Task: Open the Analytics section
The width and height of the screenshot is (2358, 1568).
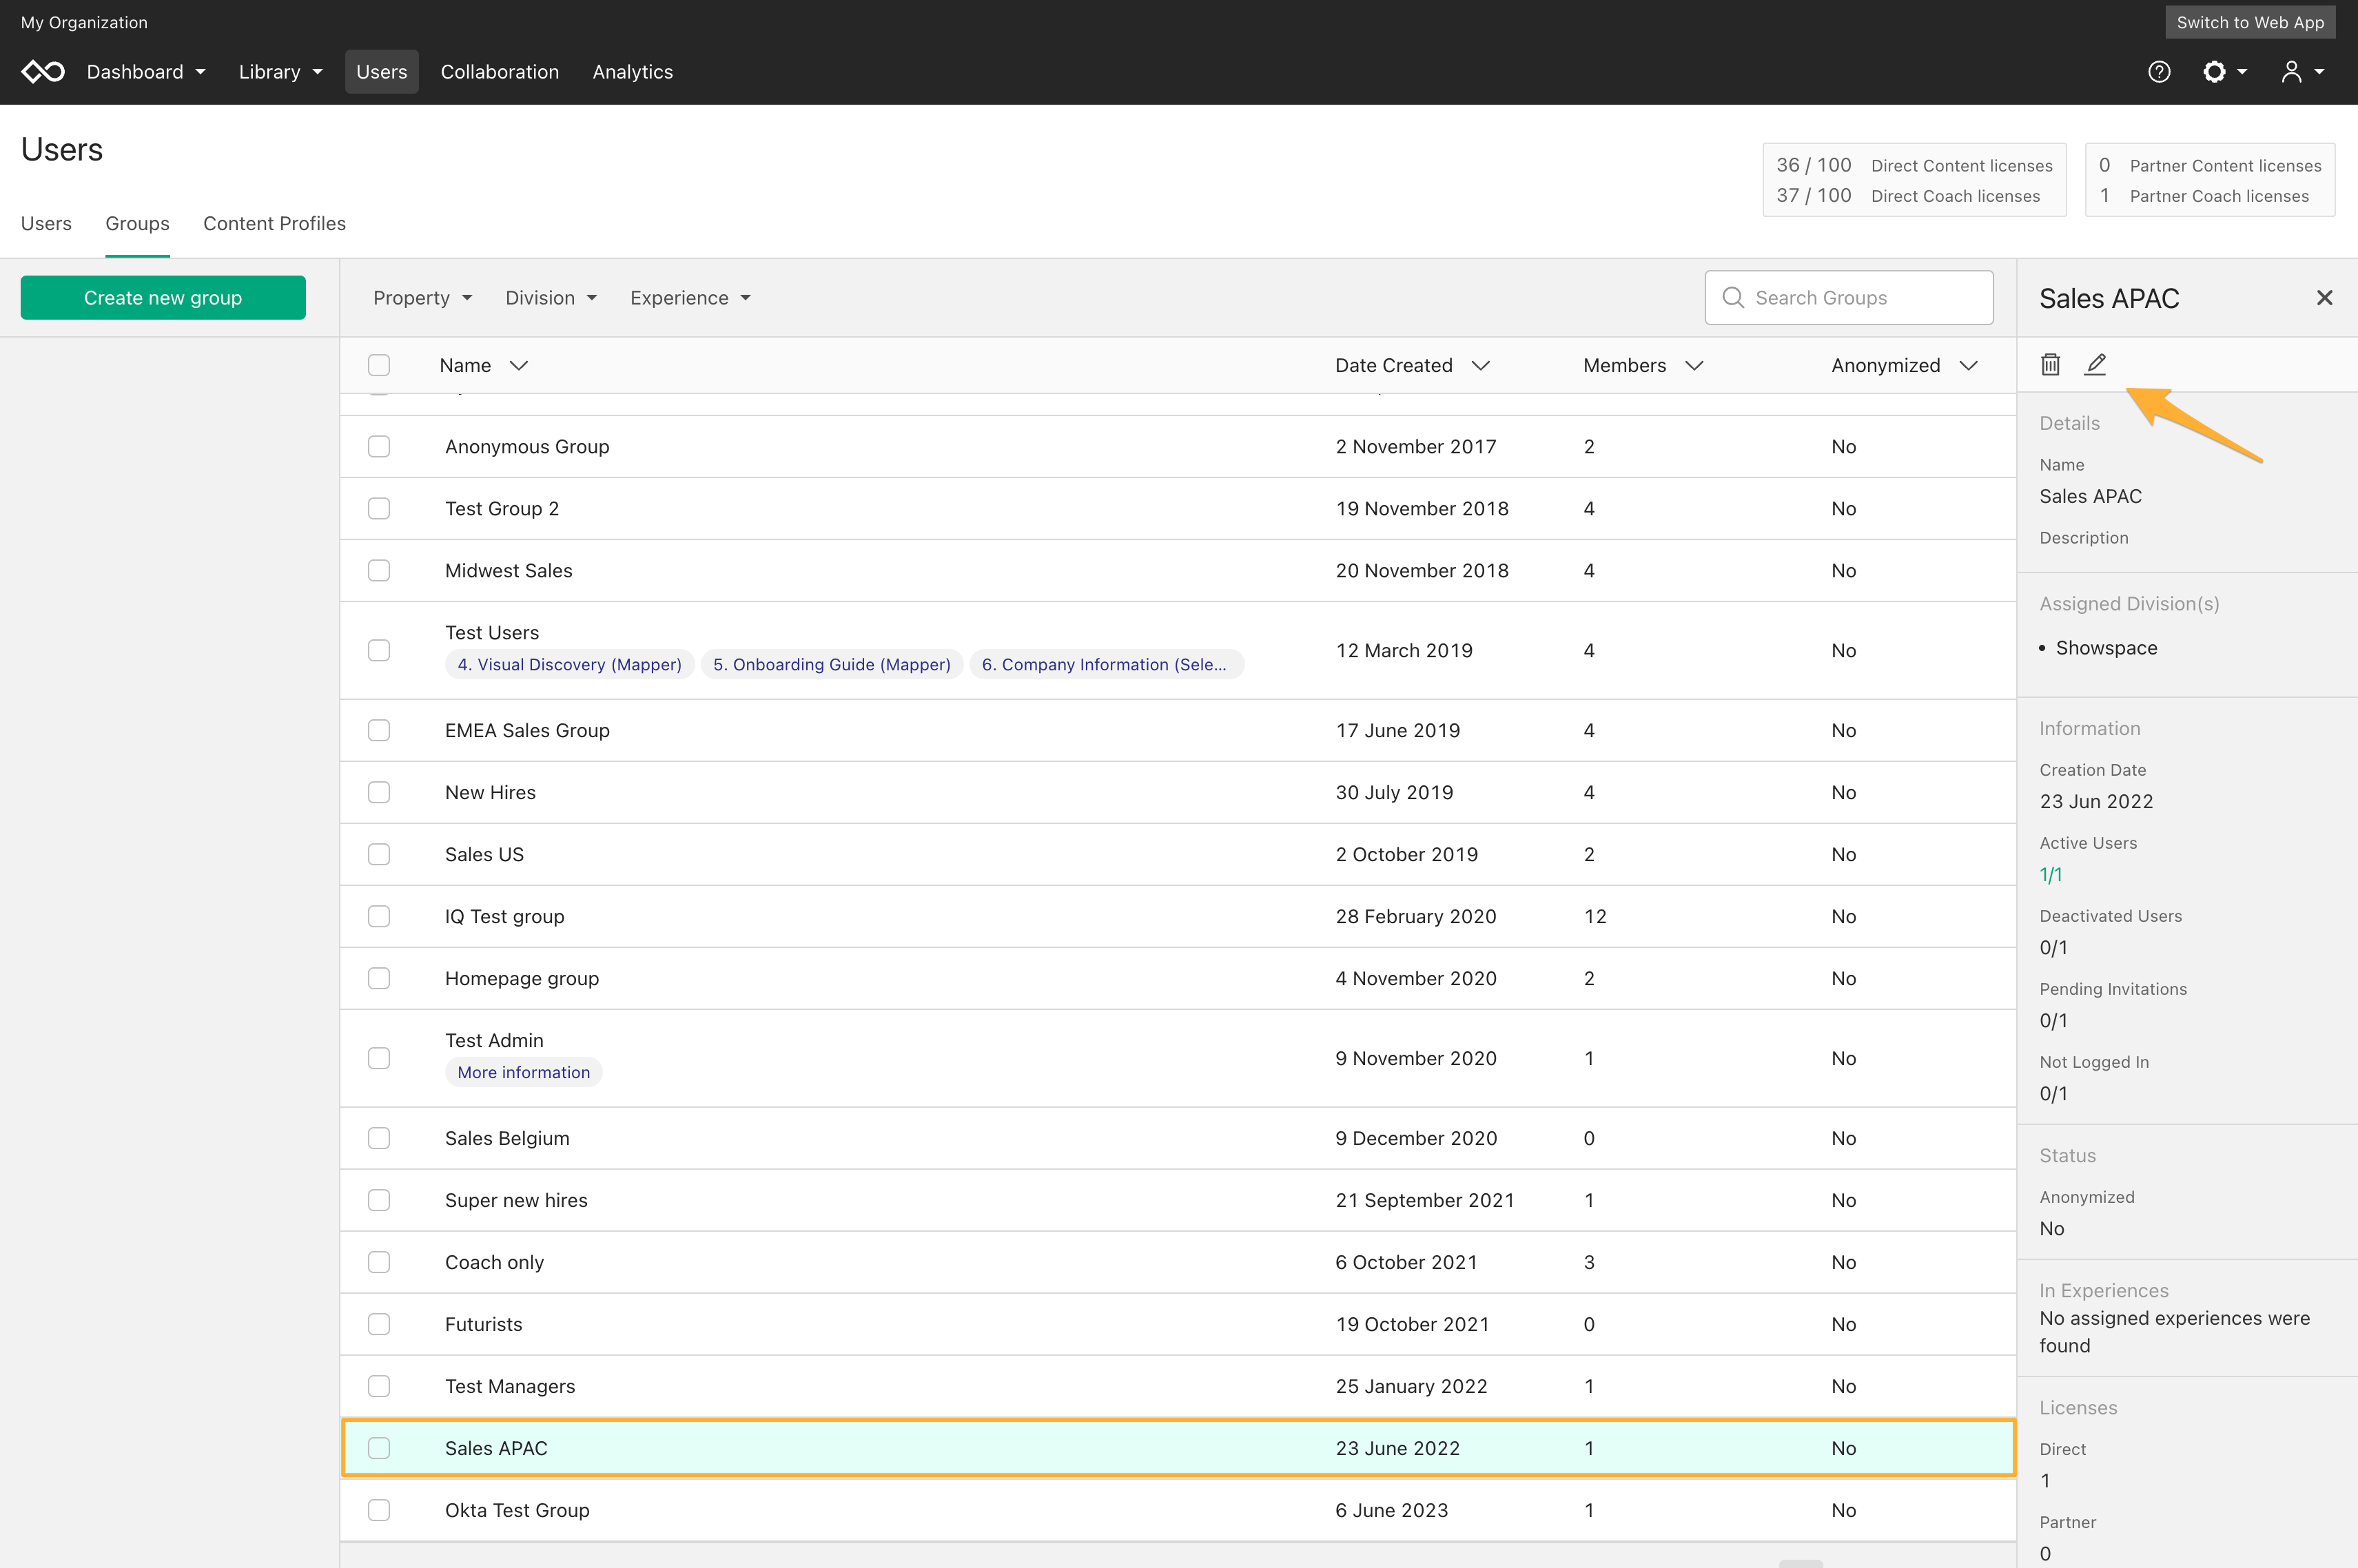Action: (633, 72)
